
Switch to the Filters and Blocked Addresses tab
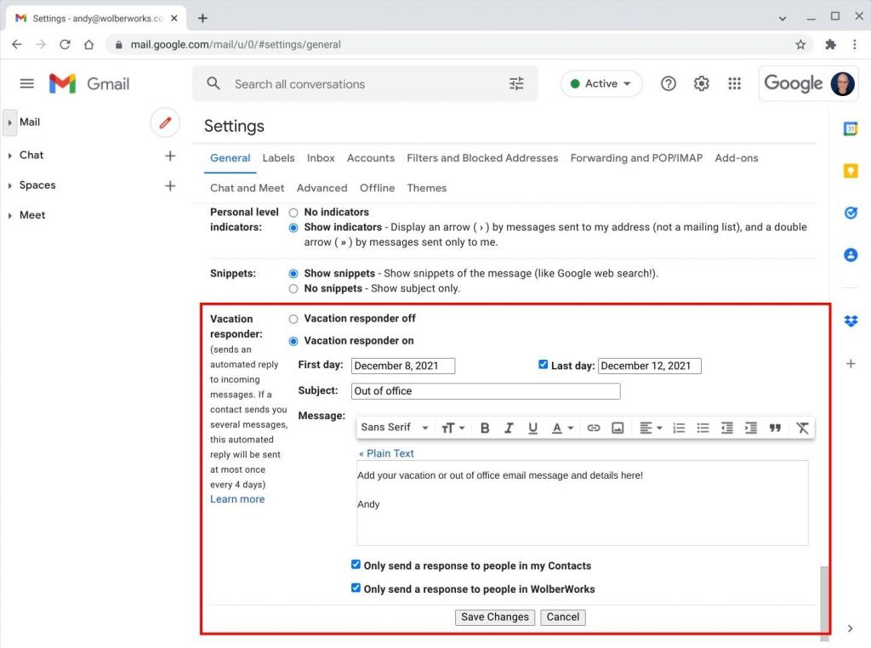click(482, 157)
